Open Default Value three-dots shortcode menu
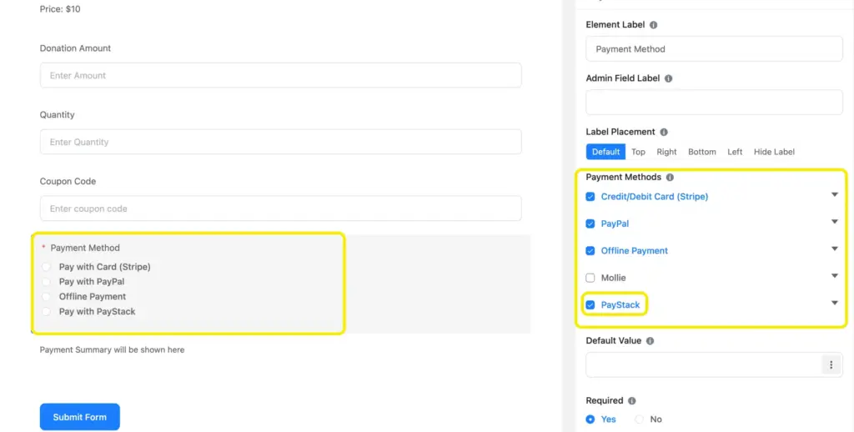Screen dimensions: 854x432 pos(831,365)
